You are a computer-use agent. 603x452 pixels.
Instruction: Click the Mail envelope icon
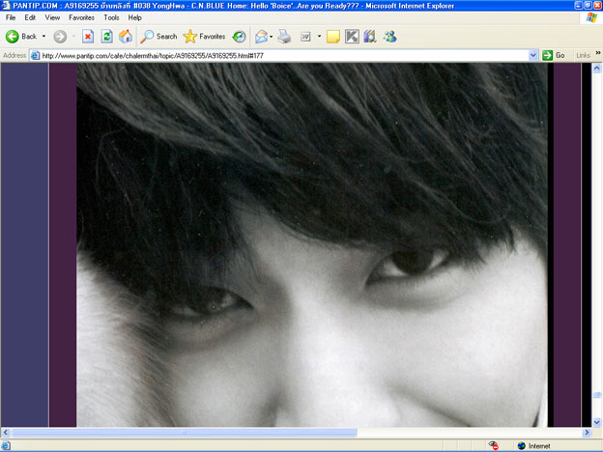coord(261,37)
